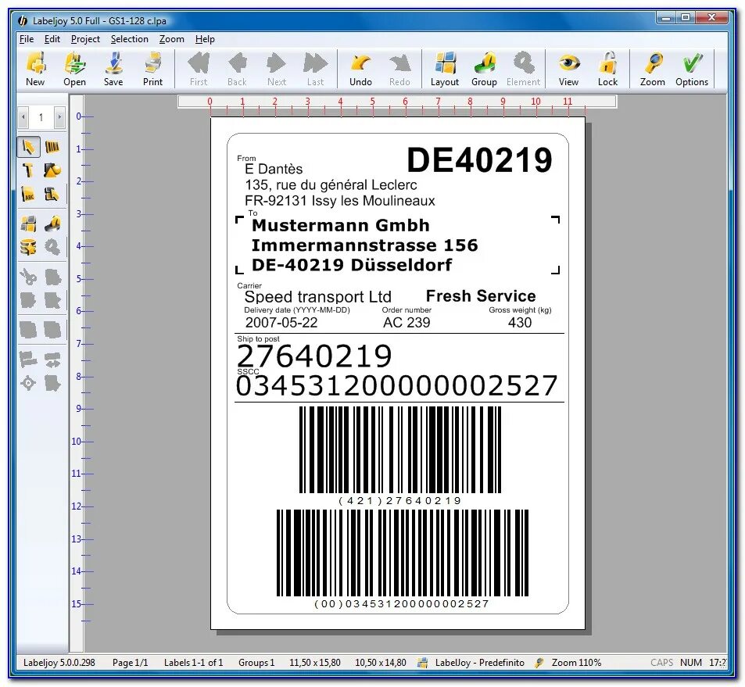
Task: Click the Element toolbar button
Action: pos(523,70)
